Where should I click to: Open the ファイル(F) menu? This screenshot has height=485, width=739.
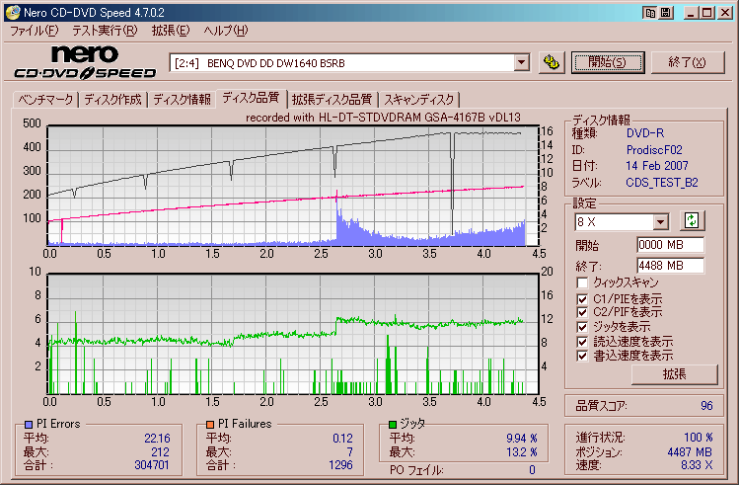click(x=34, y=31)
